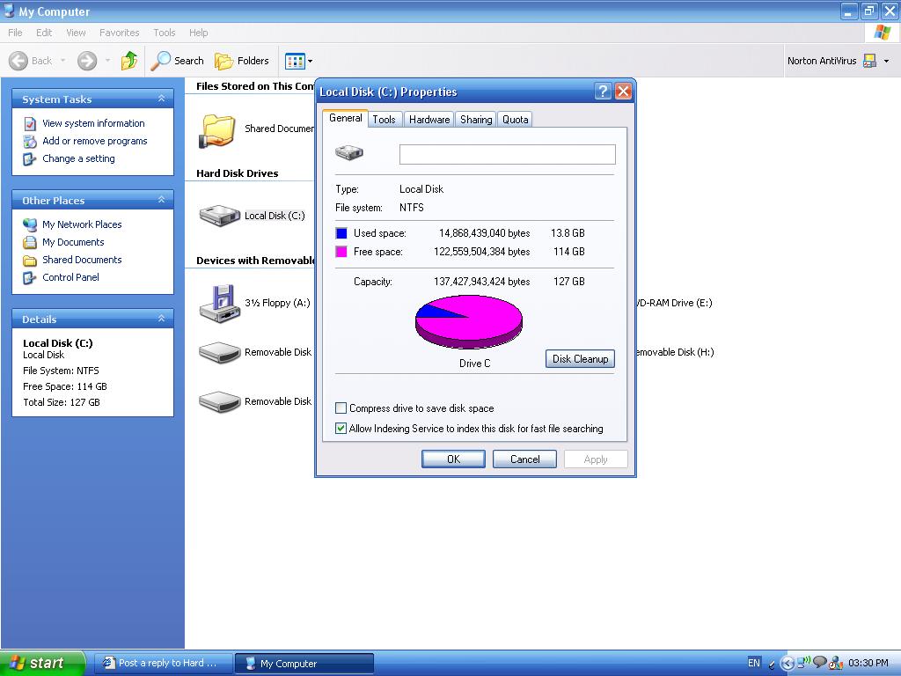Open the Search toolbar button
901x676 pixels.
click(x=178, y=61)
